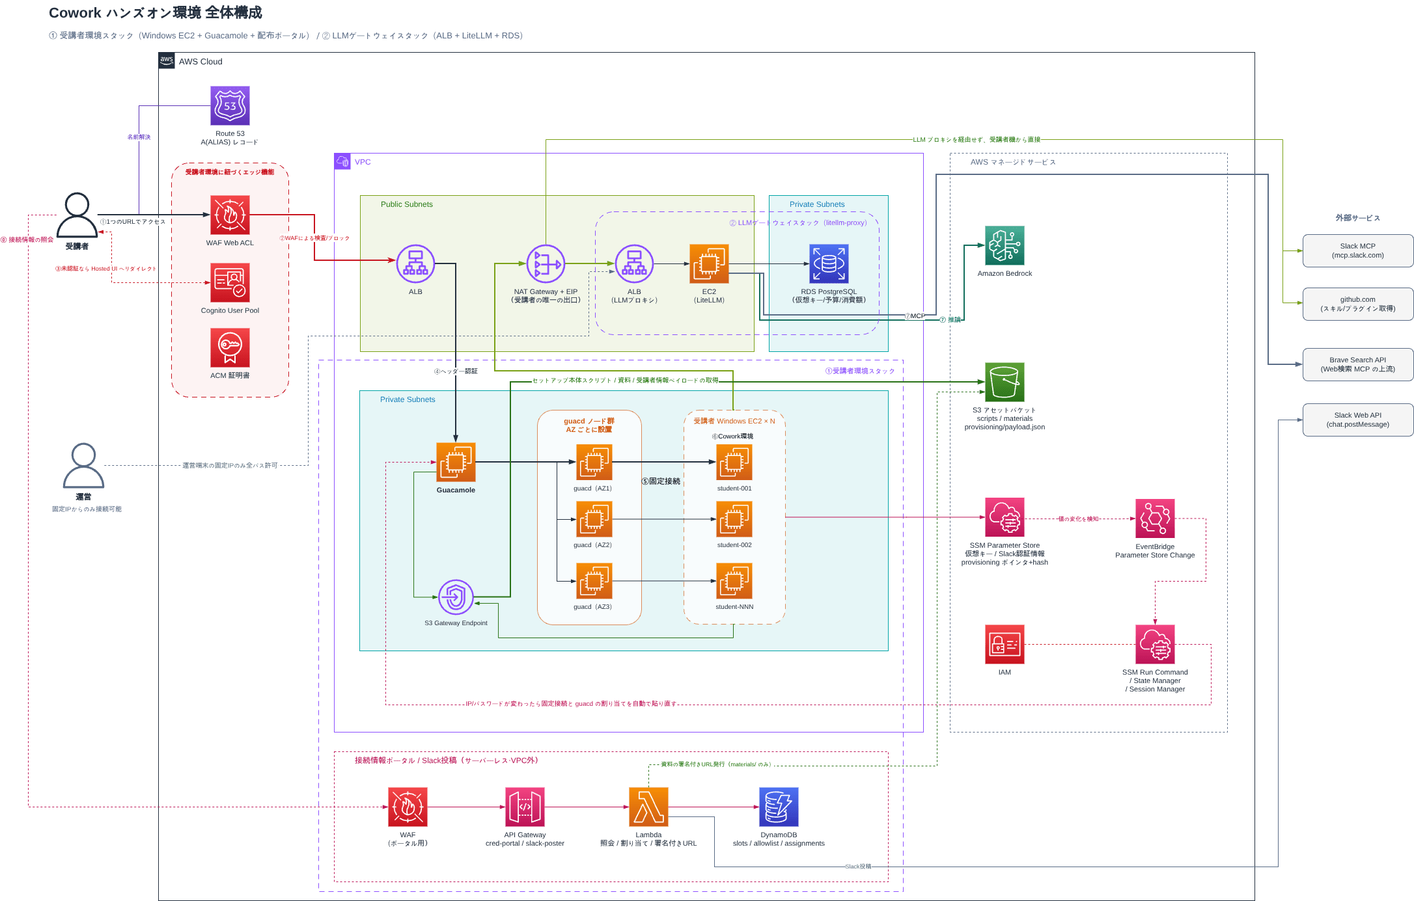Click the "運営端末の固定IPのみ全パス許可" label
1414x901 pixels.
click(x=230, y=466)
